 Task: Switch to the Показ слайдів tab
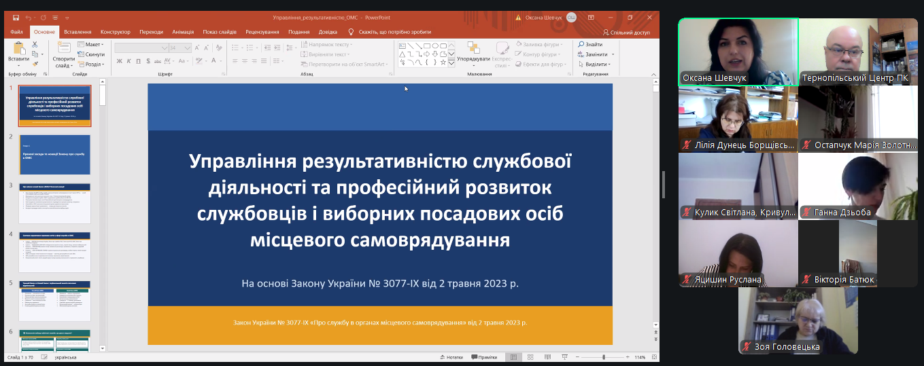[220, 32]
